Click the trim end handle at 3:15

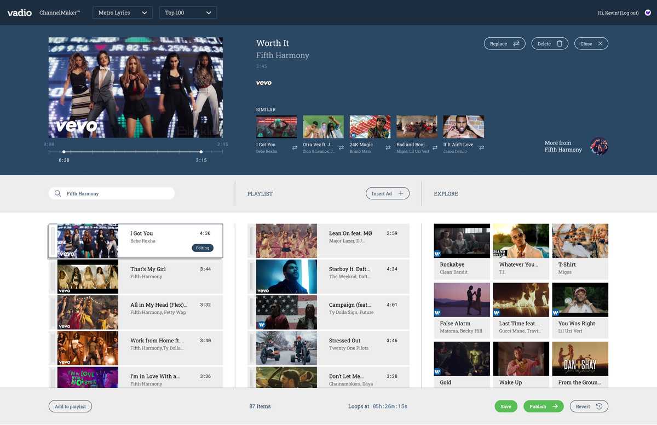[201, 152]
